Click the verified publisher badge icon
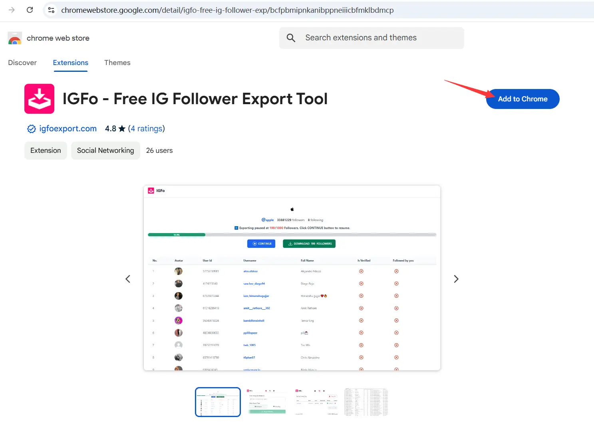Viewport: 594px width, 429px height. 32,129
